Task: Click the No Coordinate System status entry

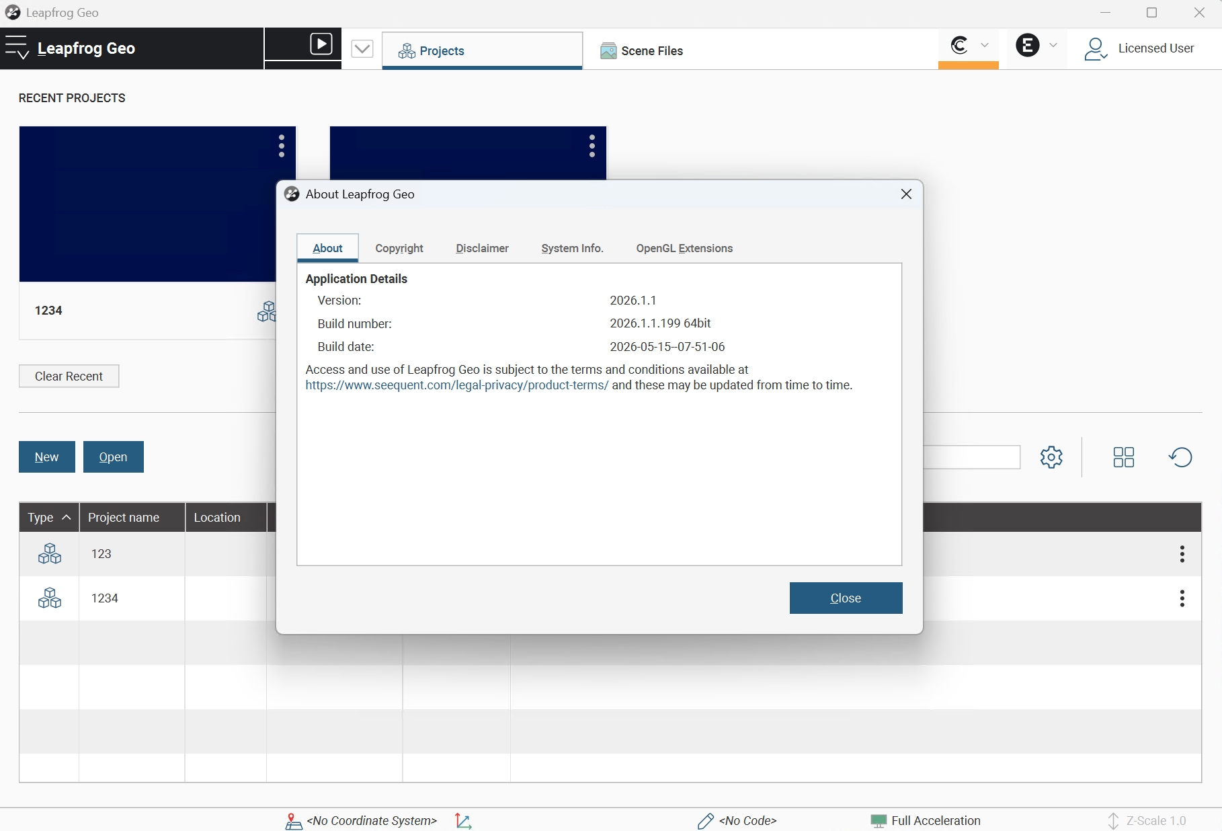Action: (372, 821)
